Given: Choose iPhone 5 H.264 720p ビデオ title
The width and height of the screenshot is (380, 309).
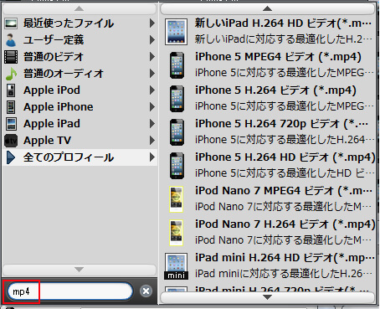Looking at the screenshot, I should click(281, 124).
